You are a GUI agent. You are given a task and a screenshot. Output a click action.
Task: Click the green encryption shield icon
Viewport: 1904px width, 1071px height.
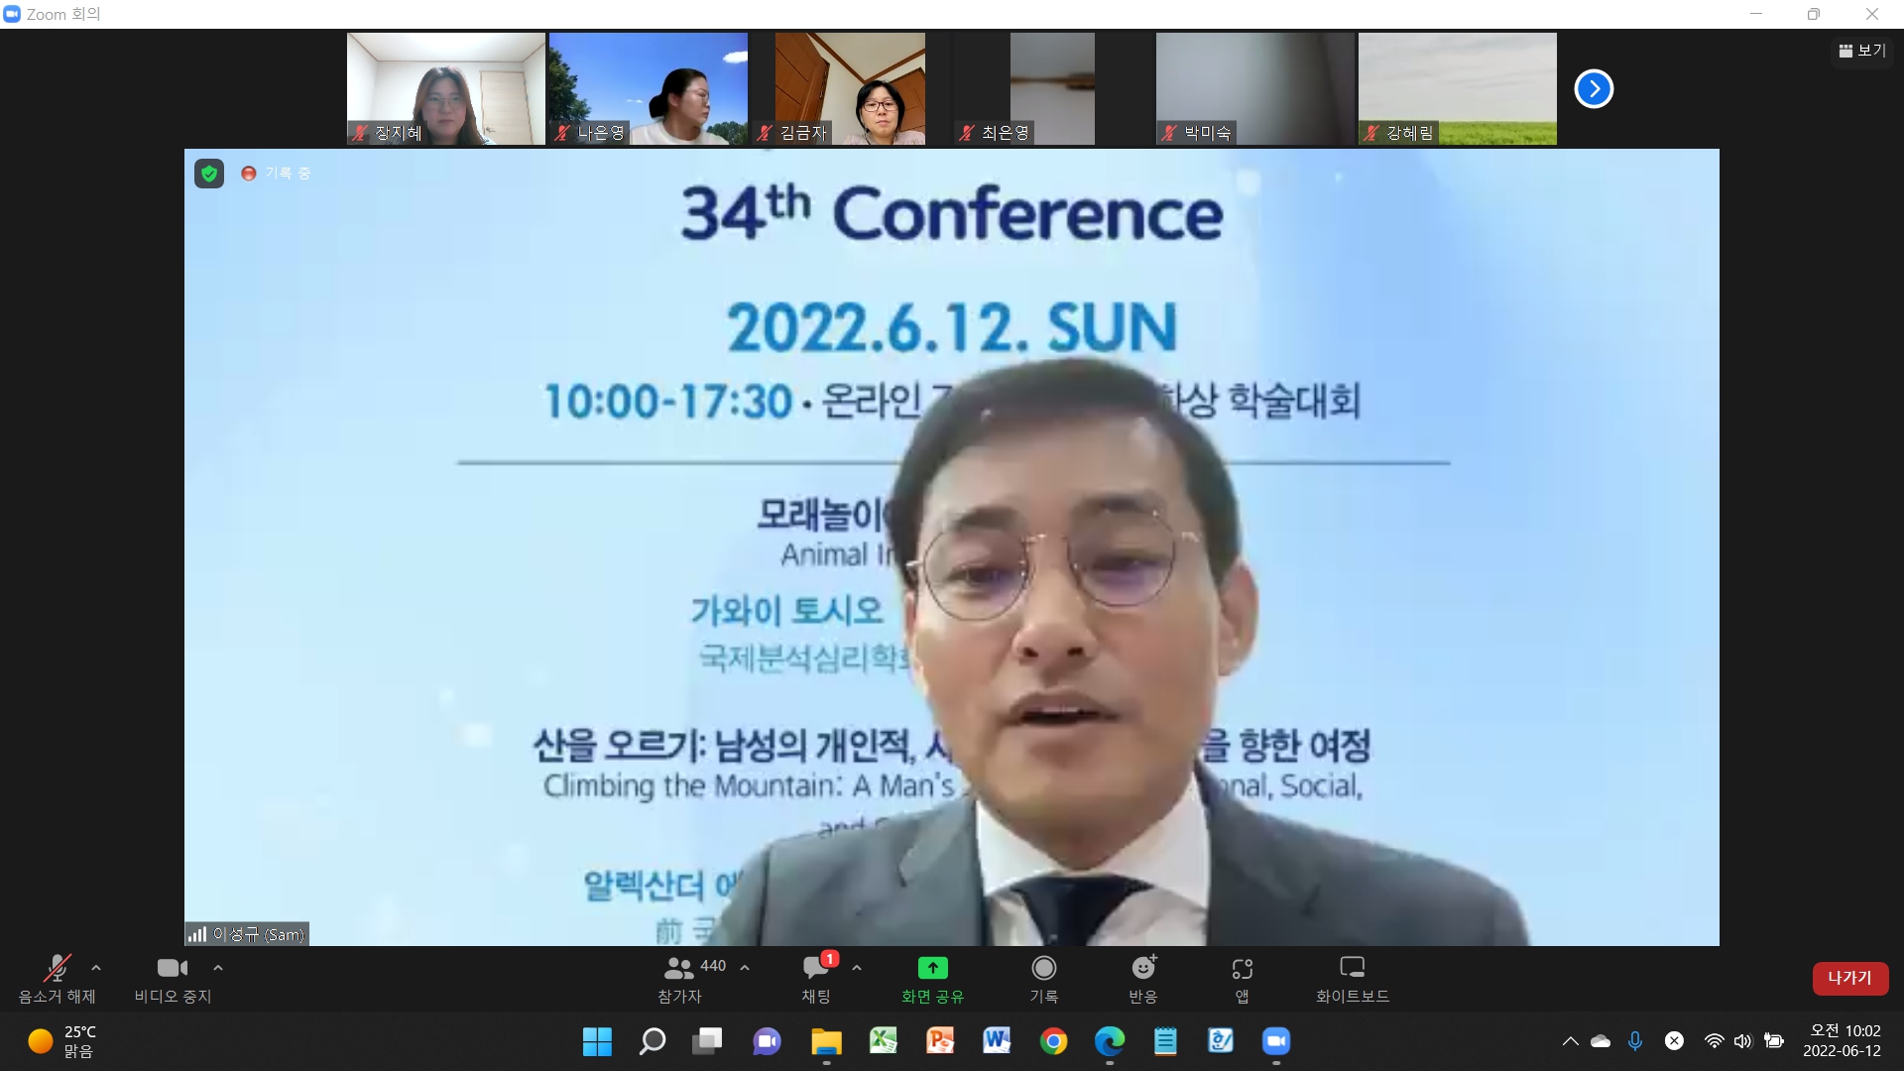[209, 174]
